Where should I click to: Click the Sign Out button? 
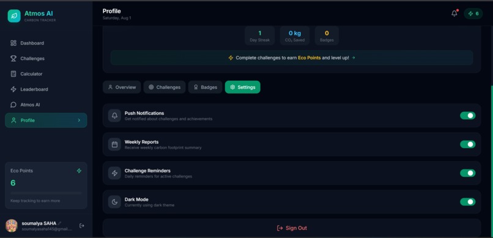click(292, 228)
